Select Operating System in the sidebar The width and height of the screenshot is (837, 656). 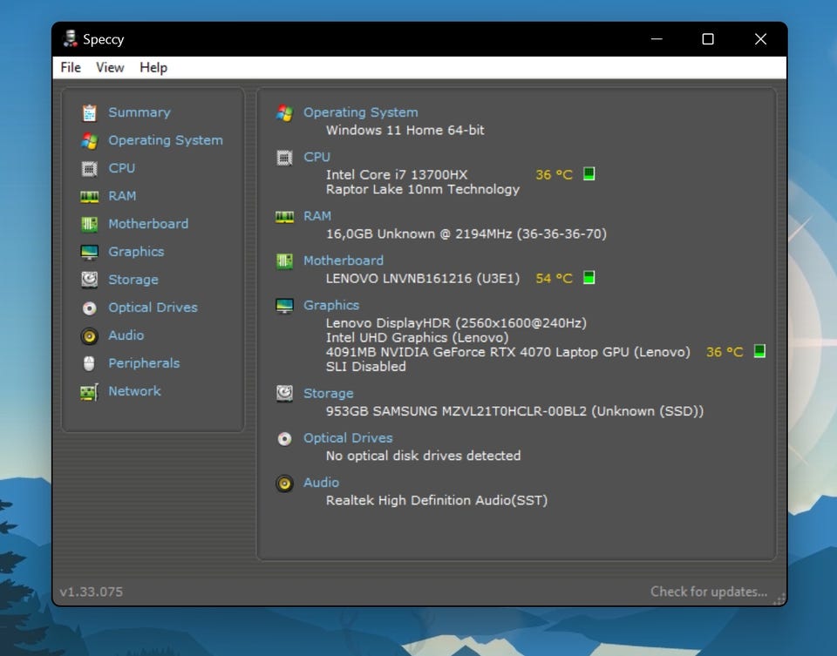[165, 140]
